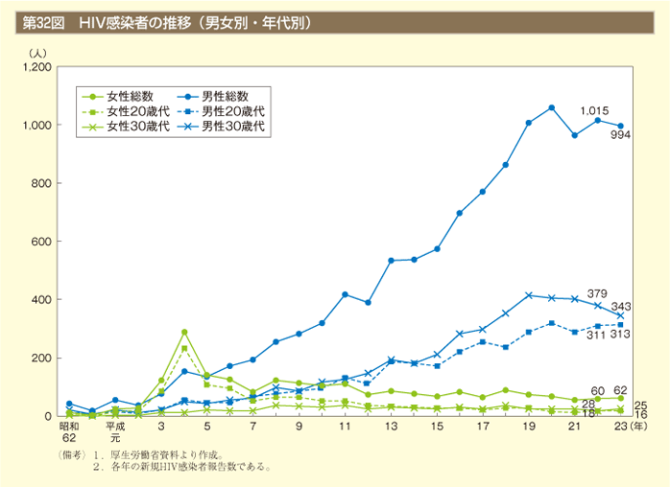Click the 379 data label
This screenshot has width=670, height=487.
point(597,293)
